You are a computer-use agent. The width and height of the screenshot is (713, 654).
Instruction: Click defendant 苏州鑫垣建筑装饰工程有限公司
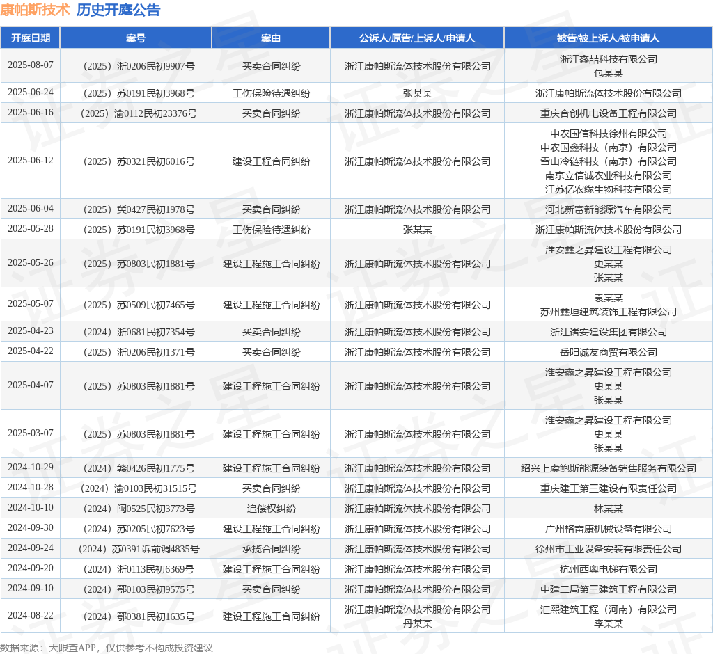[609, 312]
